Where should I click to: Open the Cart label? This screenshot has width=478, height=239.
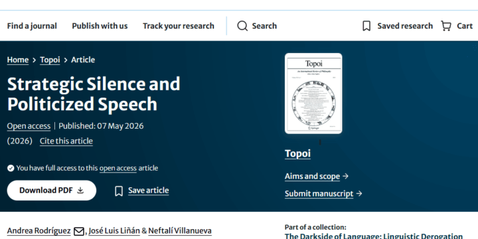(x=465, y=26)
